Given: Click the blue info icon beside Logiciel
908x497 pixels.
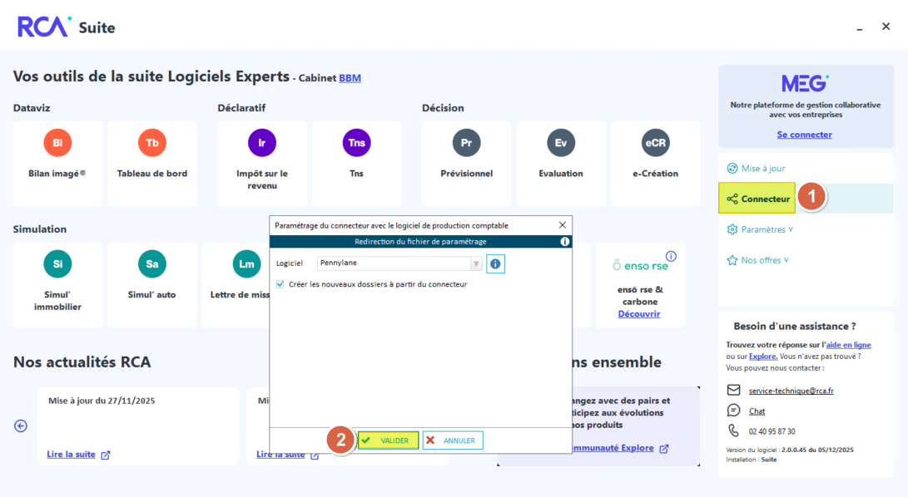Looking at the screenshot, I should tap(495, 263).
